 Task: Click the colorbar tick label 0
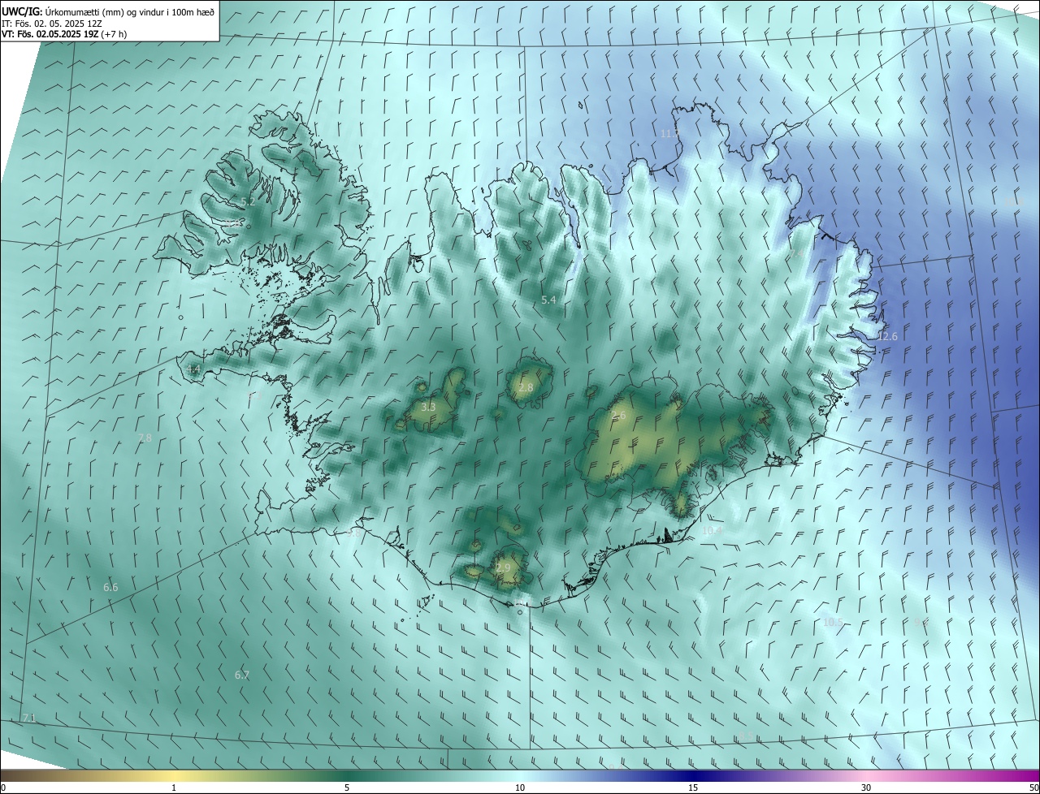3,788
